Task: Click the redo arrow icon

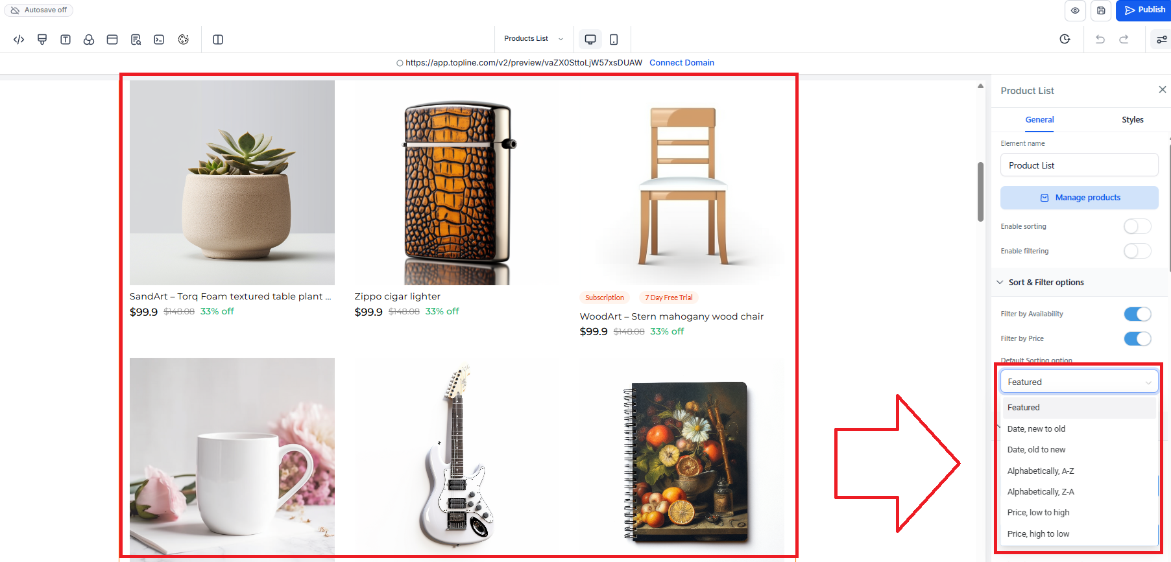Action: [1124, 40]
